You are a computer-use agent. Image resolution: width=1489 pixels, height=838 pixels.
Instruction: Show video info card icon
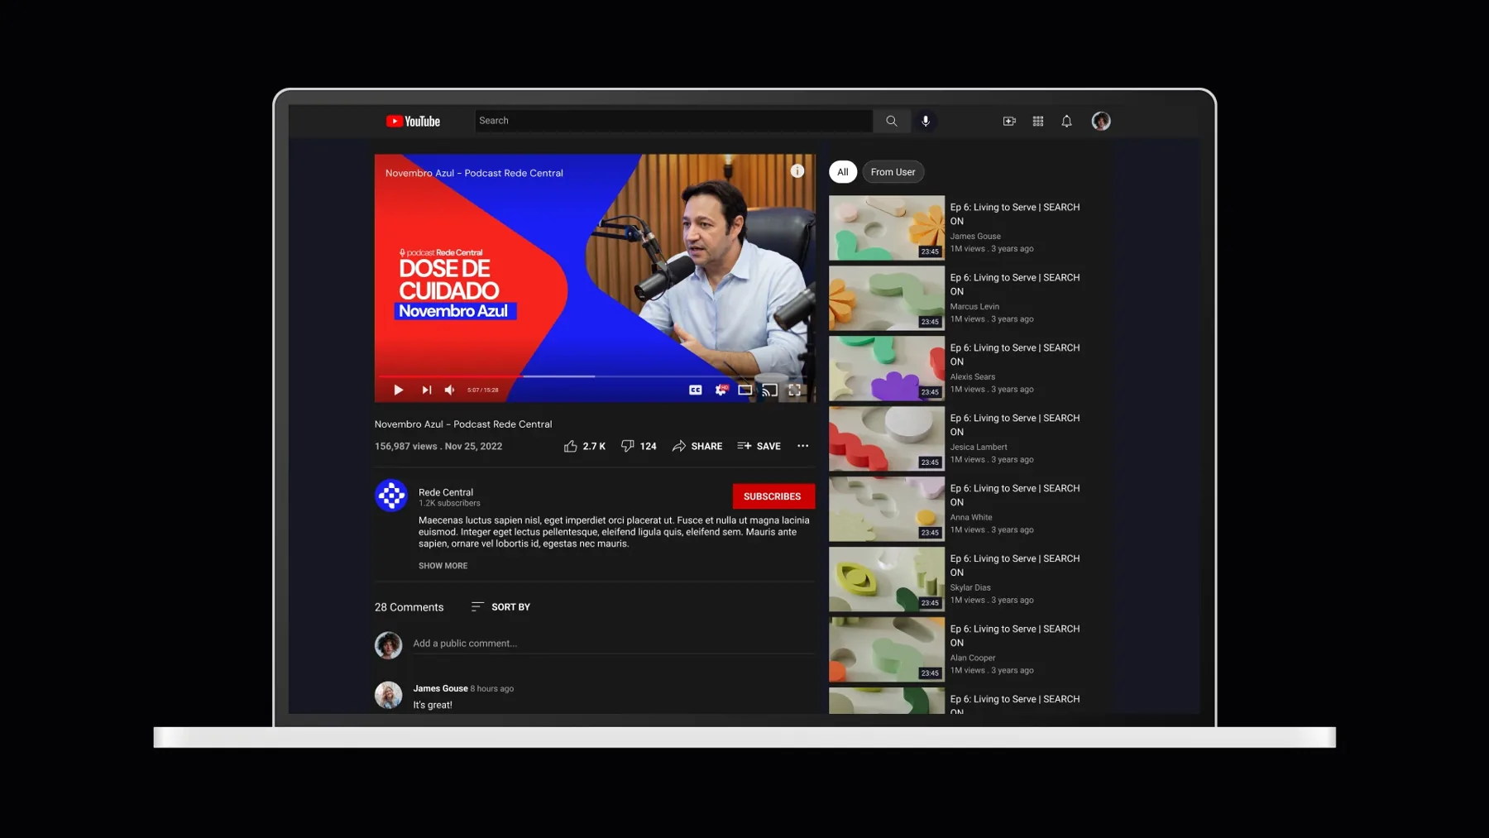click(x=797, y=170)
